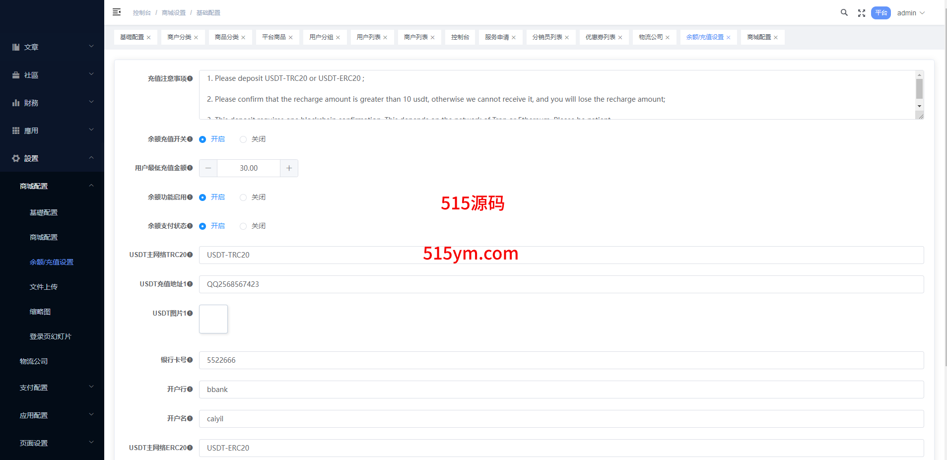Toggle fullscreen mode icon in header
Image resolution: width=947 pixels, height=460 pixels.
(x=862, y=13)
